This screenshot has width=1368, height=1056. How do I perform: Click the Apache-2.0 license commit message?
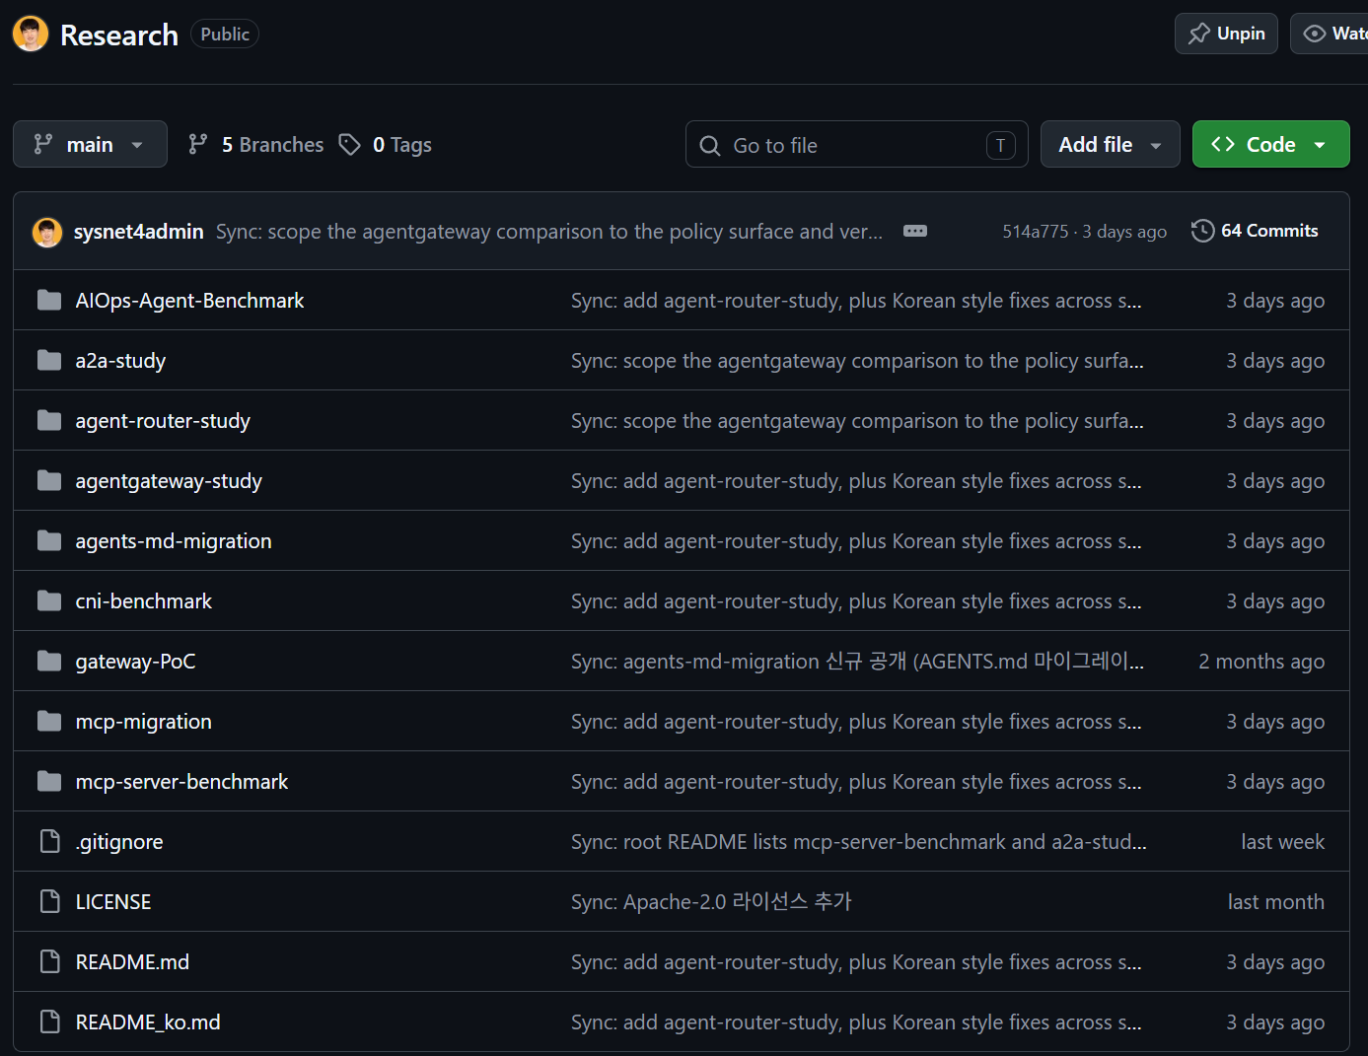pos(711,902)
